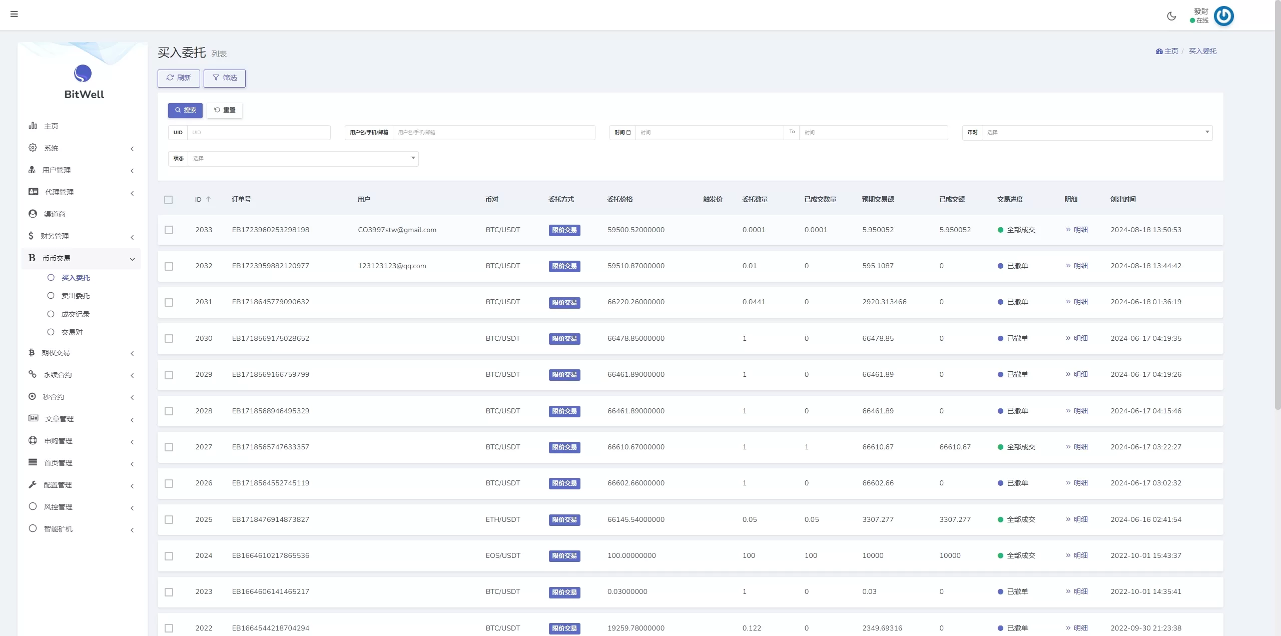Open the 币对 select dropdown
This screenshot has width=1281, height=636.
[1097, 133]
